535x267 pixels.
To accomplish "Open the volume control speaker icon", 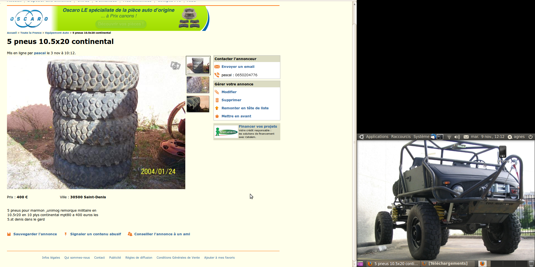I will click(457, 137).
